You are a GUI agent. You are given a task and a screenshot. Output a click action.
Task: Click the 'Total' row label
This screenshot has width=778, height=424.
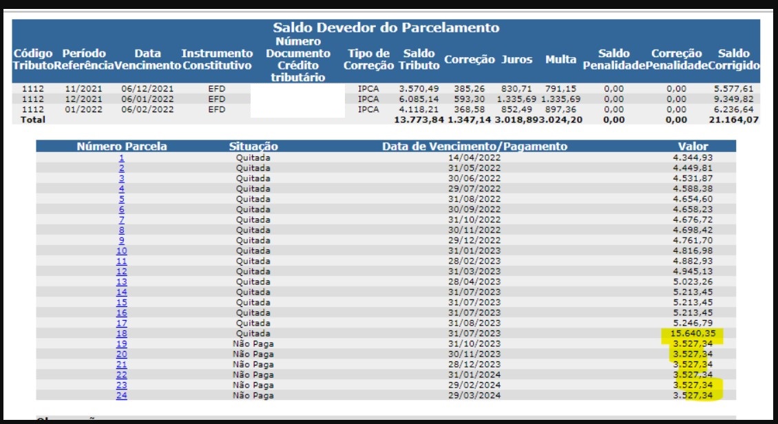(33, 120)
